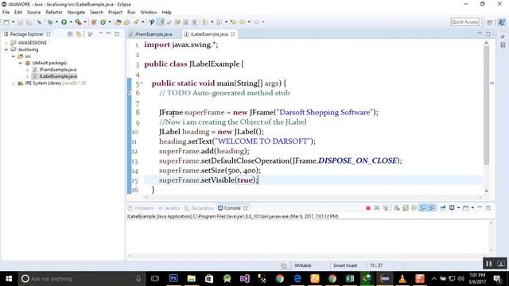Collapse the main method fold marker on line 5
The width and height of the screenshot is (509, 286).
(142, 83)
